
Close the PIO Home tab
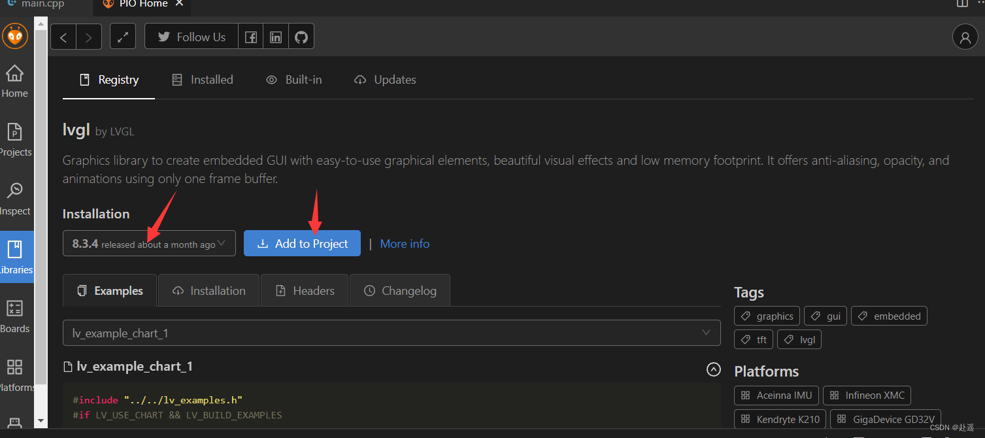point(180,4)
